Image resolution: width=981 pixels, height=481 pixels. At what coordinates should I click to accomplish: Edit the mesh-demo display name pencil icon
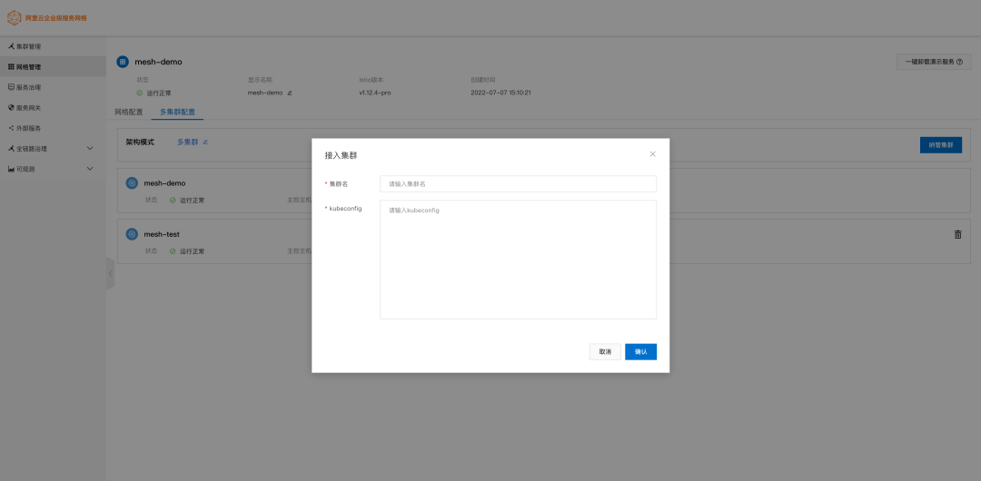[290, 93]
